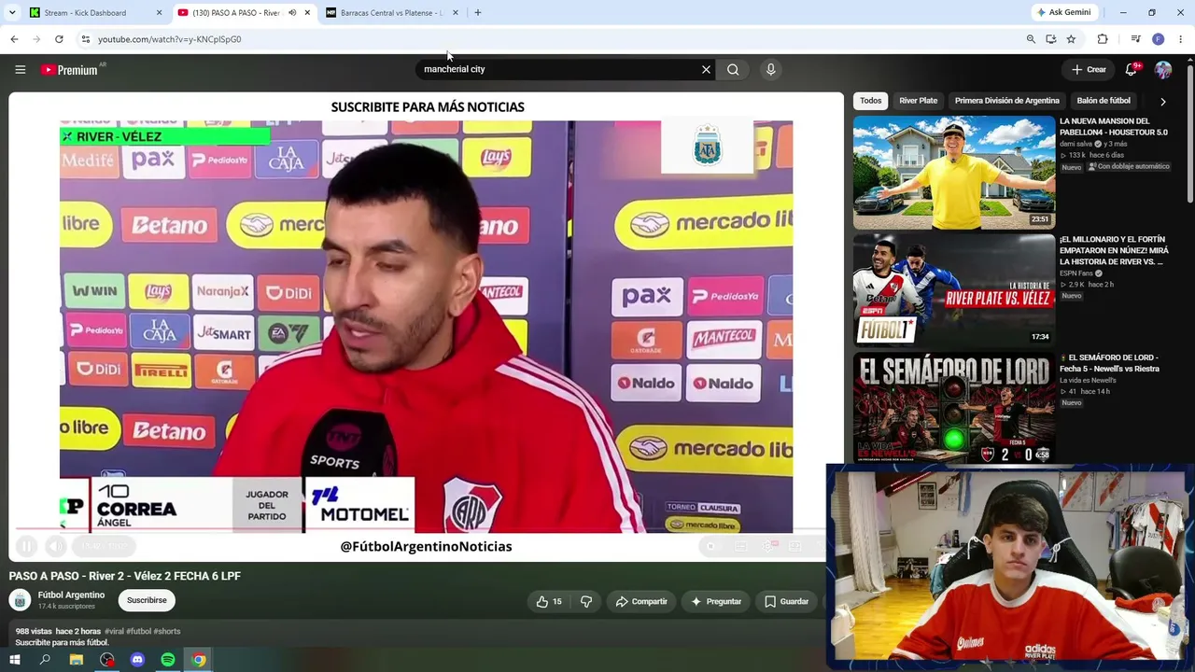Open the Windows Start menu
Screen dimensions: 1195x672
(x=14, y=660)
